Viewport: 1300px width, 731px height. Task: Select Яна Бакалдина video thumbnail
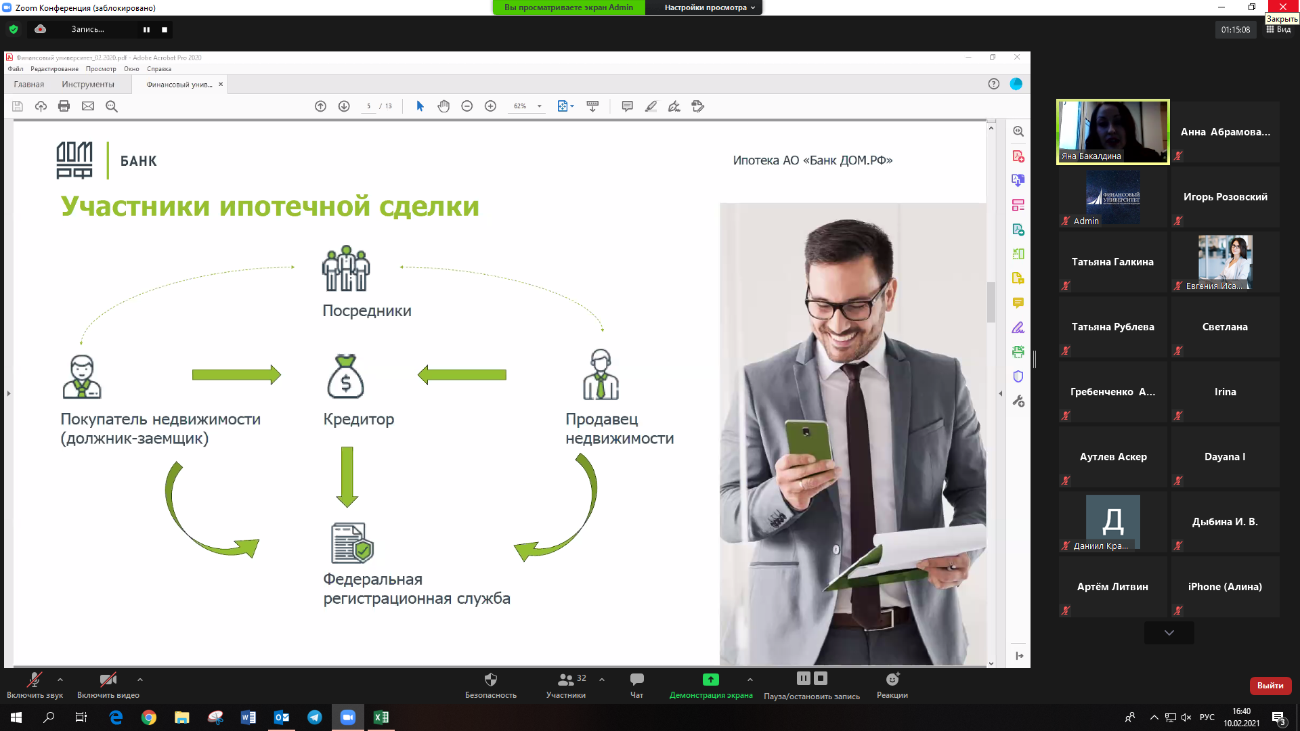(x=1113, y=132)
